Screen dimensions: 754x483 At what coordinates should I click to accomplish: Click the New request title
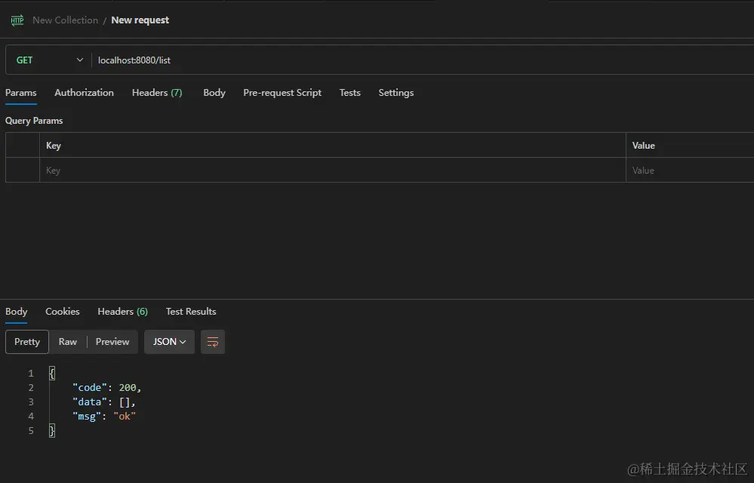pos(140,20)
